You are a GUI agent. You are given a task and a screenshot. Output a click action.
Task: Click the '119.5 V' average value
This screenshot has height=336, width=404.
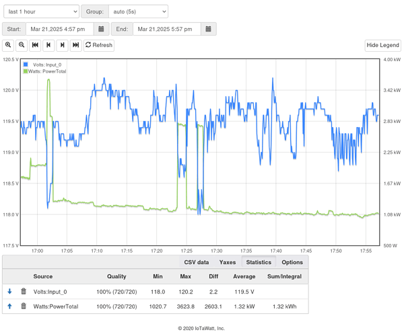pyautogui.click(x=244, y=292)
